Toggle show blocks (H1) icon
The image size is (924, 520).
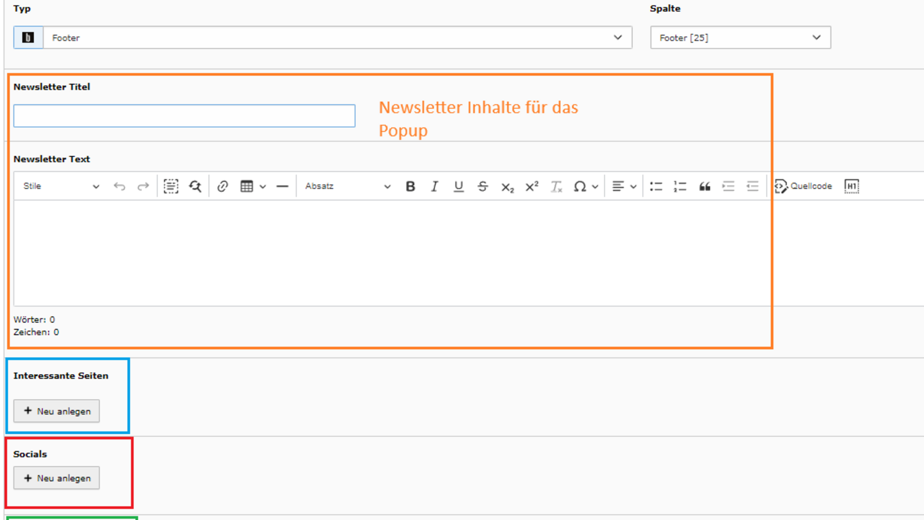pyautogui.click(x=851, y=186)
